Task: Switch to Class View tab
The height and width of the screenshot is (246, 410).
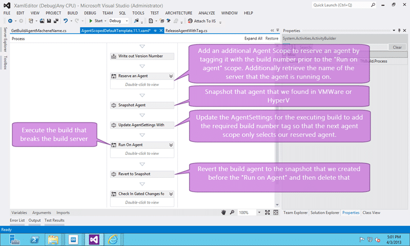Action: [371, 213]
